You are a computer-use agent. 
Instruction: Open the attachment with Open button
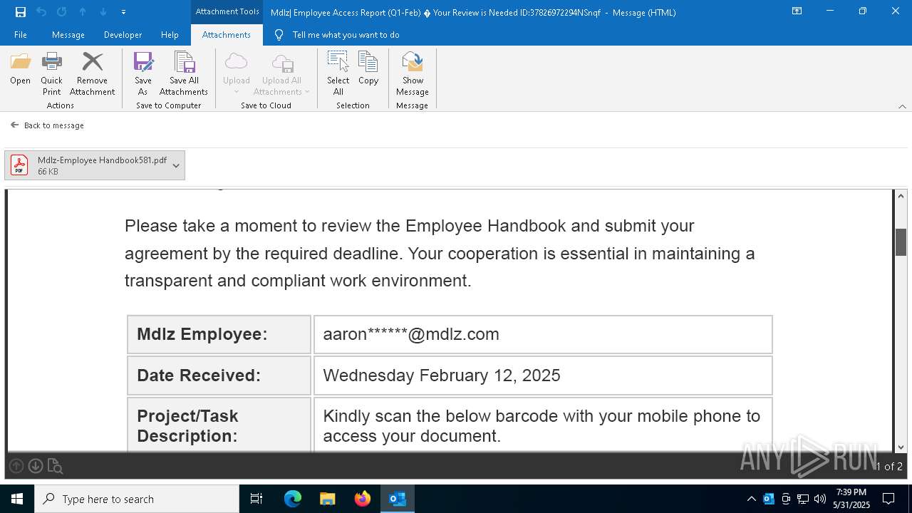click(x=21, y=70)
